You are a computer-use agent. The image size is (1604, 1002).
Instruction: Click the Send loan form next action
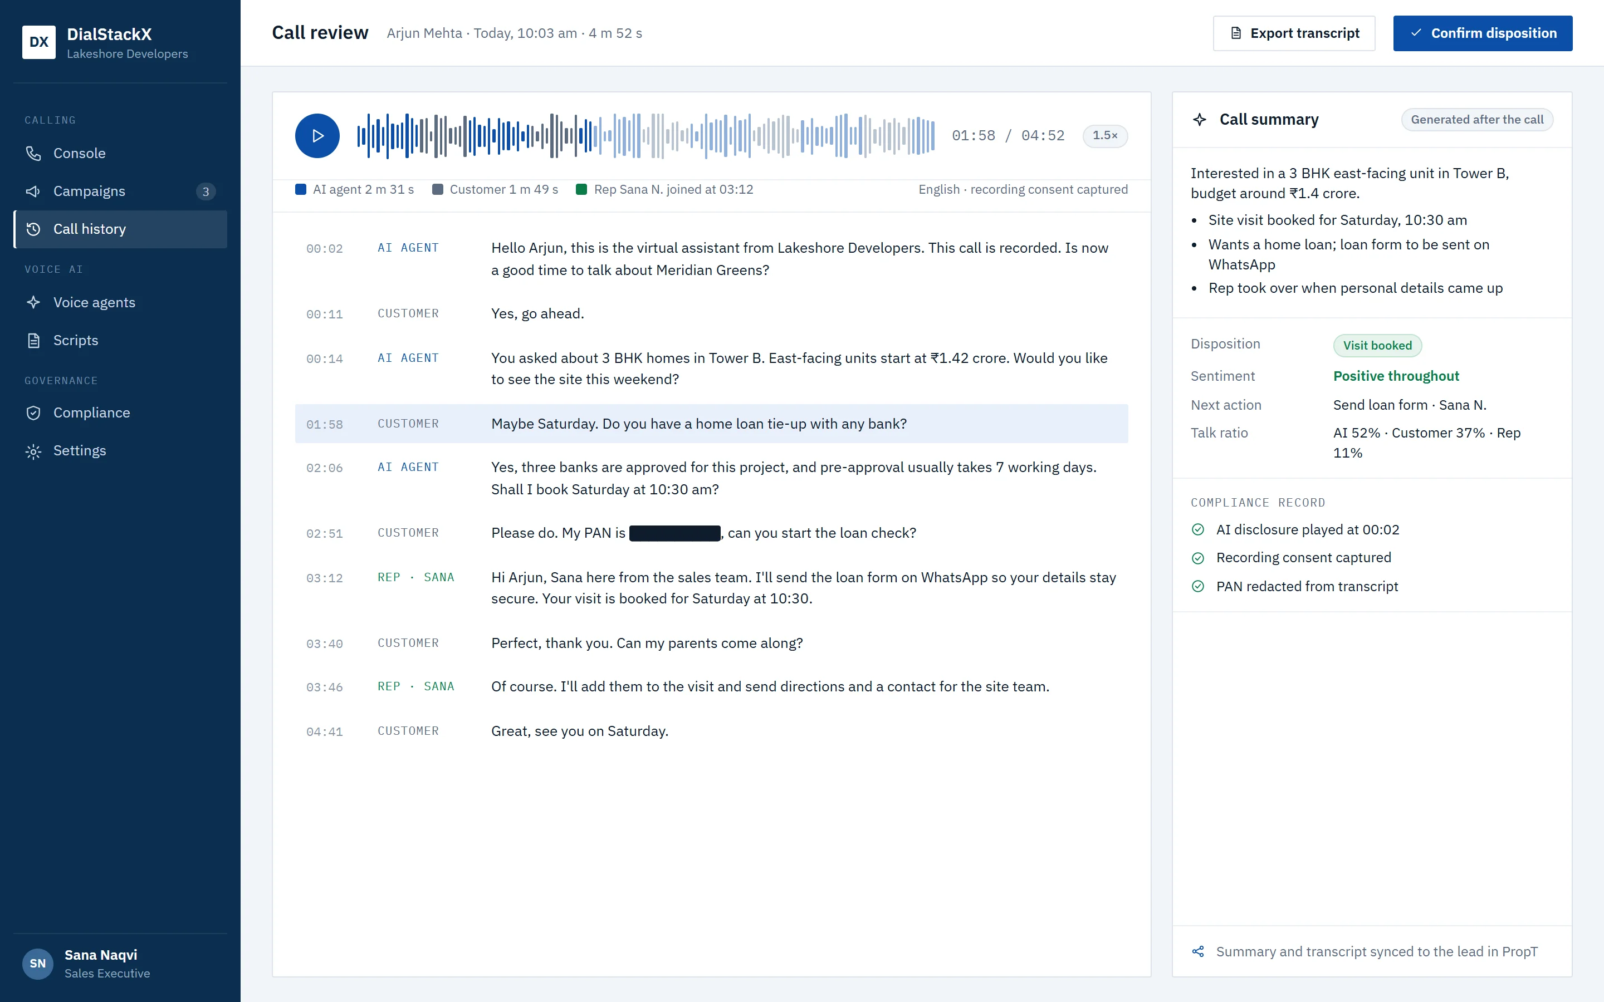tap(1410, 405)
